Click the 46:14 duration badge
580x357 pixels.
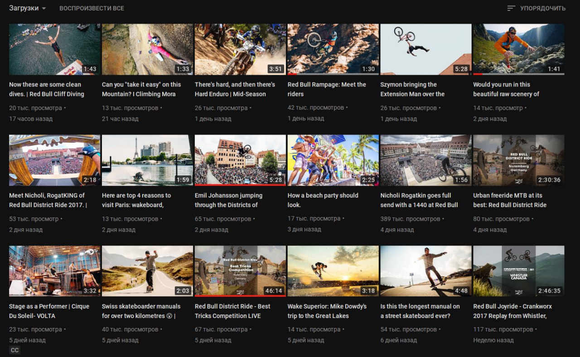(x=273, y=291)
